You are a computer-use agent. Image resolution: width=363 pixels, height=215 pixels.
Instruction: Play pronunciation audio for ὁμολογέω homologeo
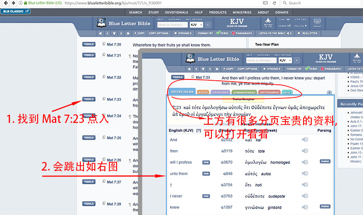coord(305,162)
